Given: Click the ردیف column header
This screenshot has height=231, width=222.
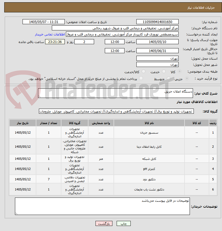Looking at the screenshot, I should point(213,123).
